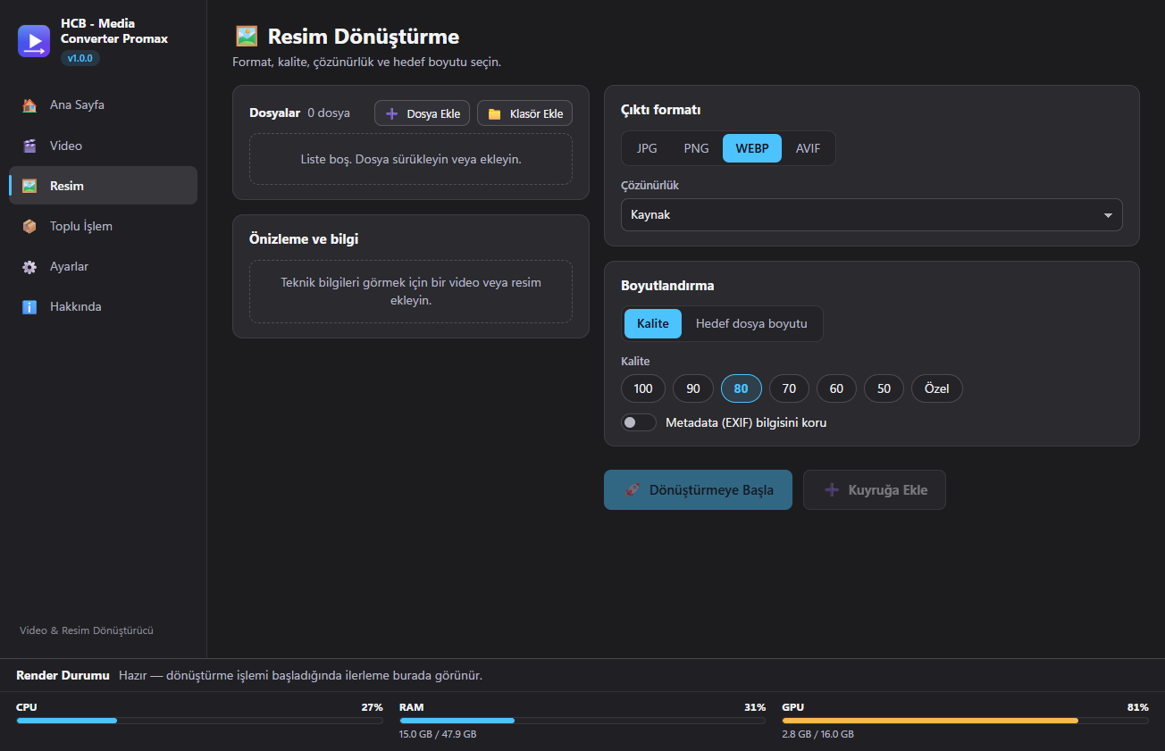The image size is (1165, 751).
Task: Switch output format to PNG
Action: click(x=696, y=148)
